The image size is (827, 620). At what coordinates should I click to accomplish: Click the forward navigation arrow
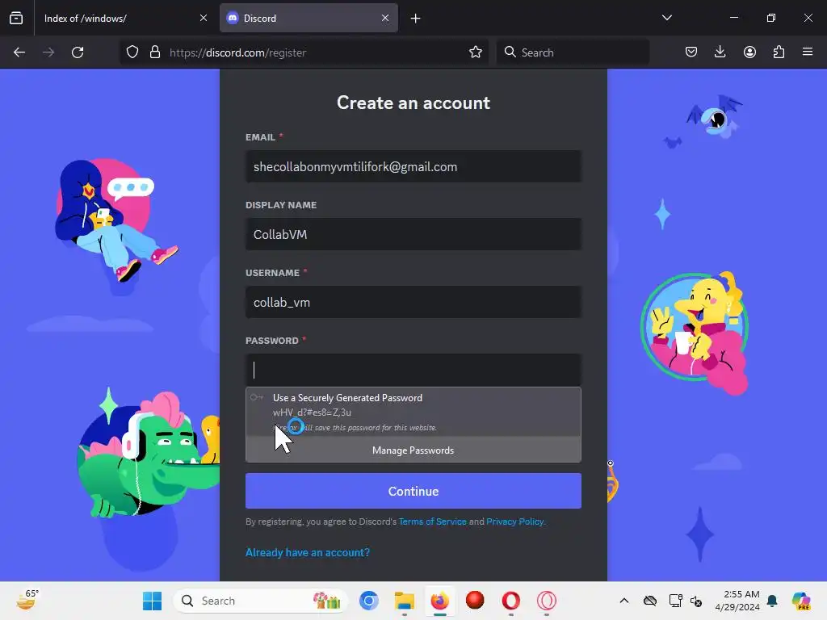pos(48,52)
